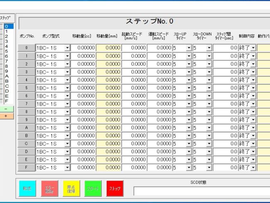Open control content dropdown for pump 5
This screenshot has width=270, height=203.
point(253,88)
